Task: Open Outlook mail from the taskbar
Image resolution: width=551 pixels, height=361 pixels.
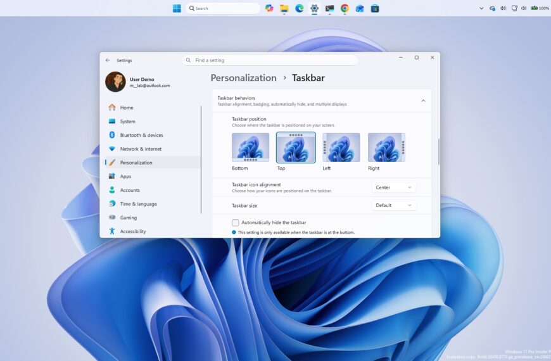Action: coord(360,8)
